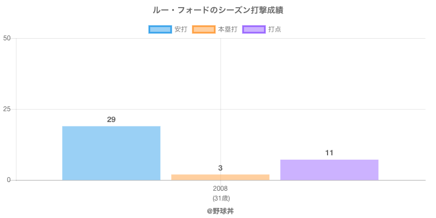Click the (31歳) age label
Viewport: 436px width, 218px height.
(220, 198)
